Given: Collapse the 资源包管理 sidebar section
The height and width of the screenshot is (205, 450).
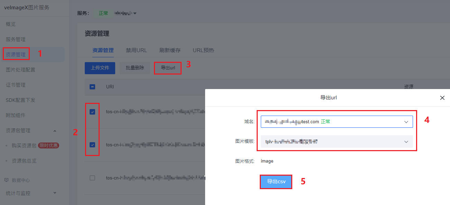Looking at the screenshot, I should (x=55, y=130).
